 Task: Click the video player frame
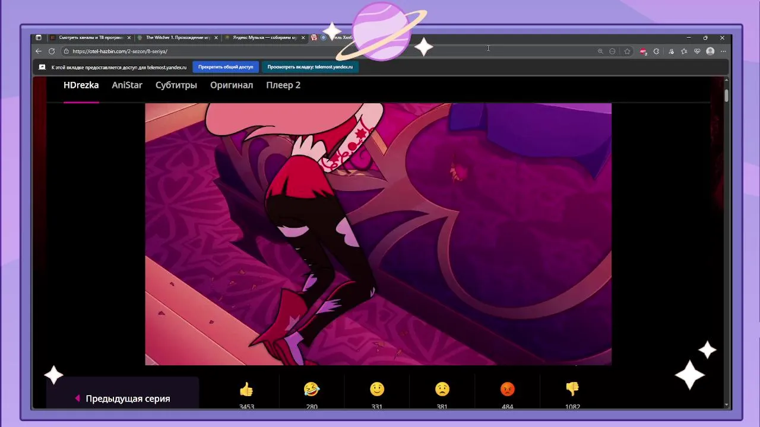378,234
